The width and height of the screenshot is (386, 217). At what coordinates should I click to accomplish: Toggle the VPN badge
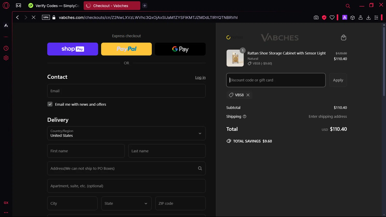coord(46,17)
